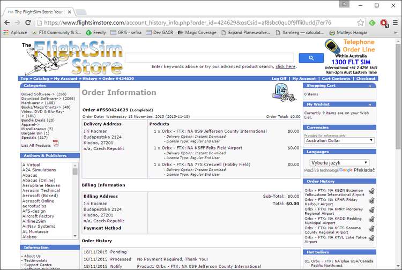
Task: Reload the page with the refresh icon
Action: pyautogui.click(x=28, y=22)
